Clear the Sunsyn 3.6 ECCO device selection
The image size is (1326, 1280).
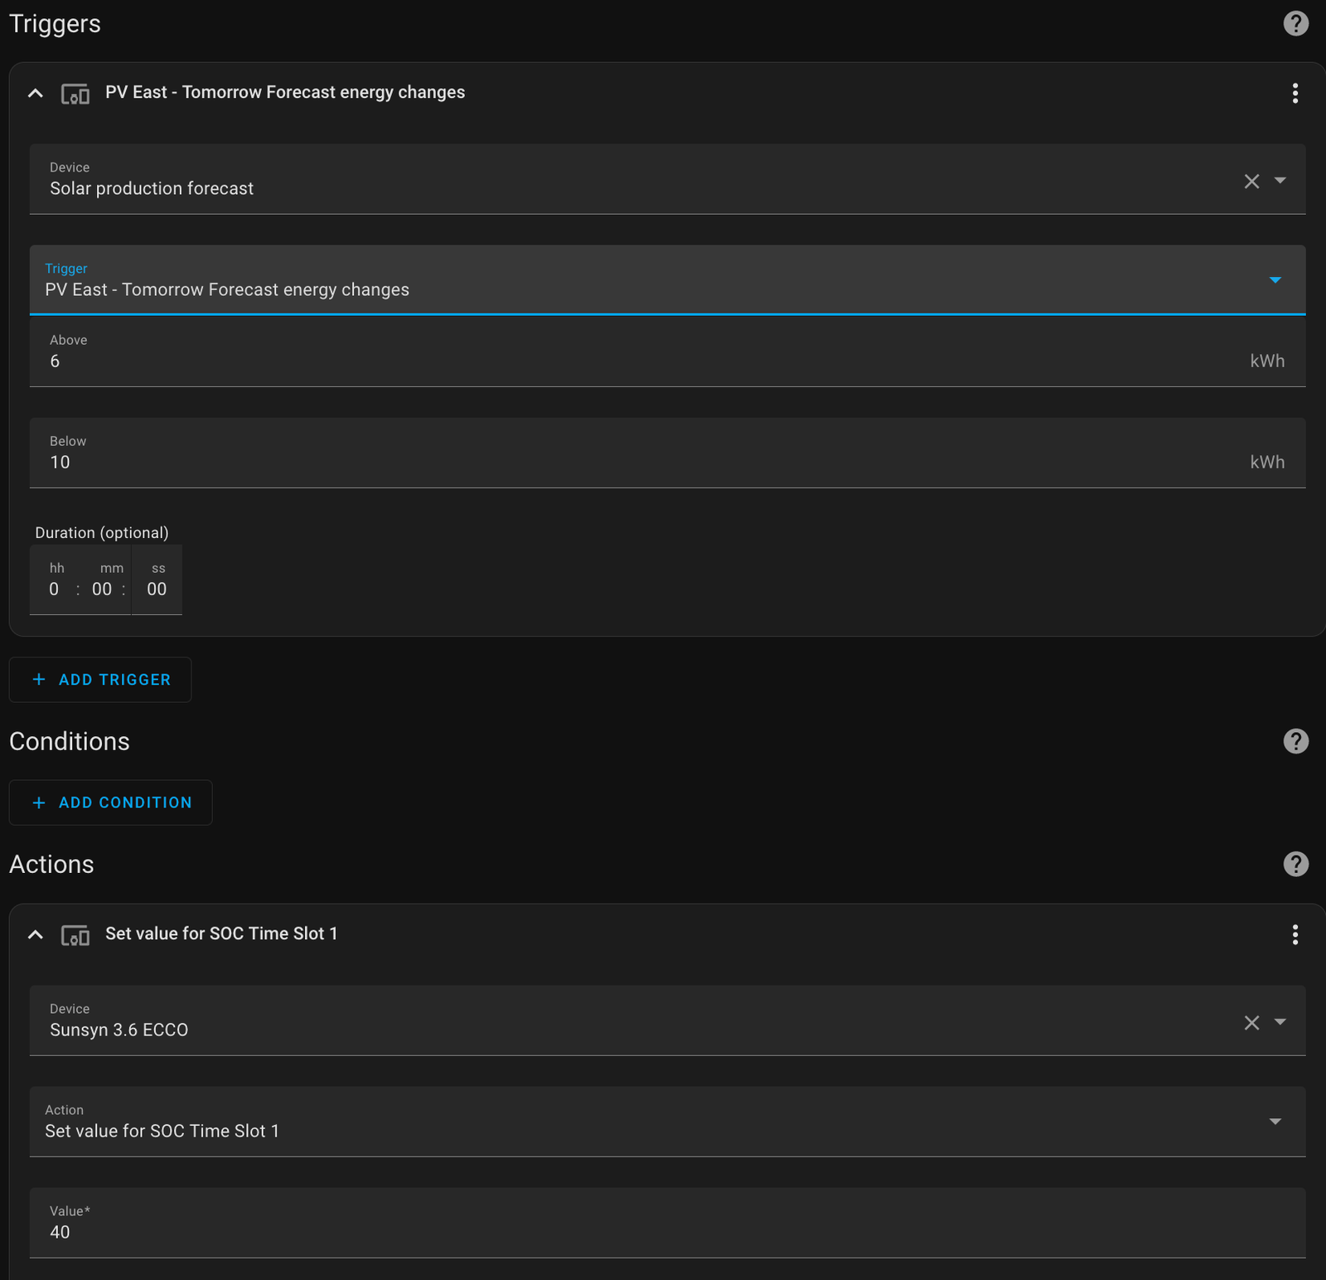coord(1251,1022)
